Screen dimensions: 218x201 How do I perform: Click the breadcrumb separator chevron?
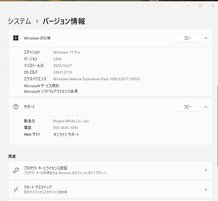[x=37, y=22]
